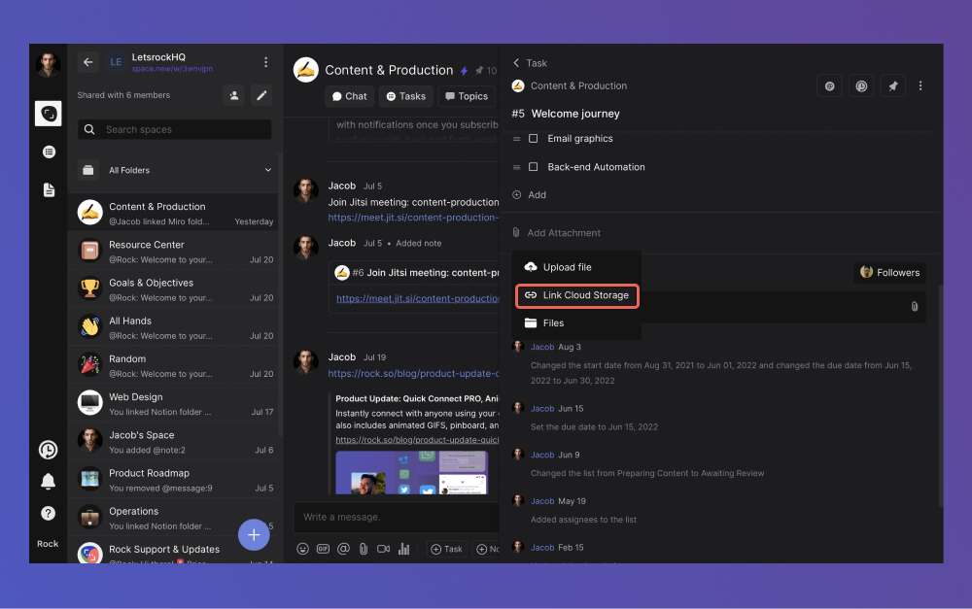This screenshot has width=972, height=609.
Task: Open the LetsrockHQ space options menu
Action: click(266, 61)
